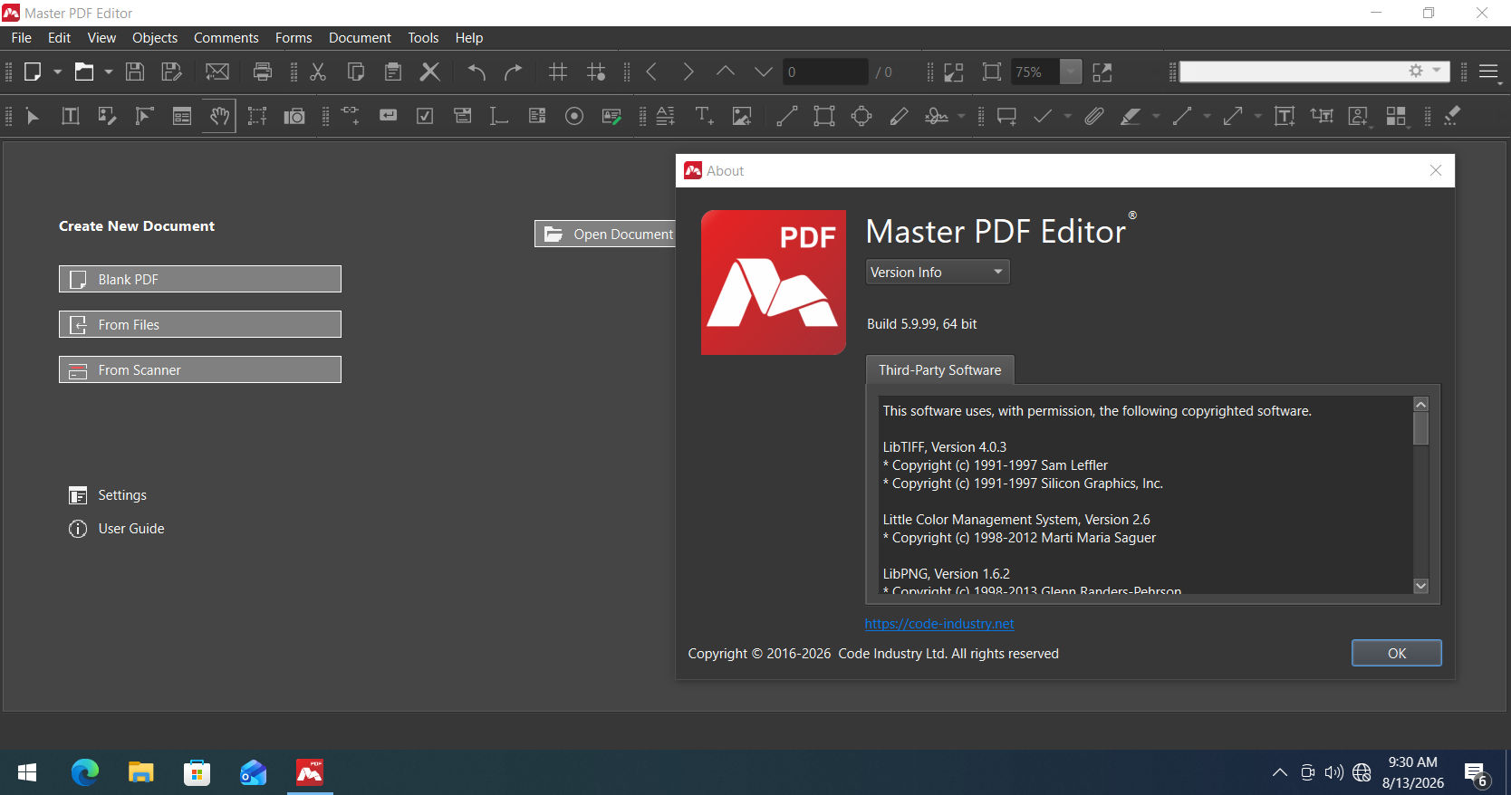
Task: Click the Fit Page icon
Action: pyautogui.click(x=992, y=72)
